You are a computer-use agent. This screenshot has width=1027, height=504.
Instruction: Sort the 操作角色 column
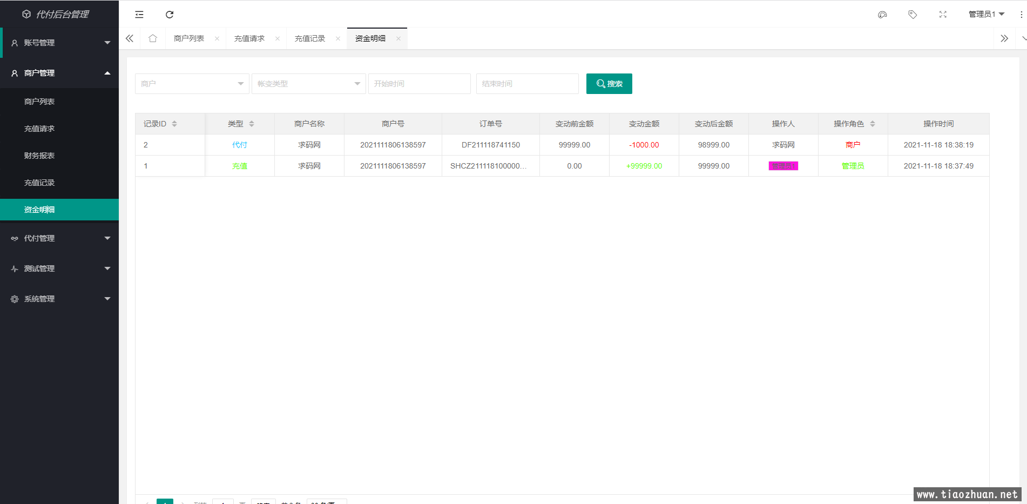873,124
